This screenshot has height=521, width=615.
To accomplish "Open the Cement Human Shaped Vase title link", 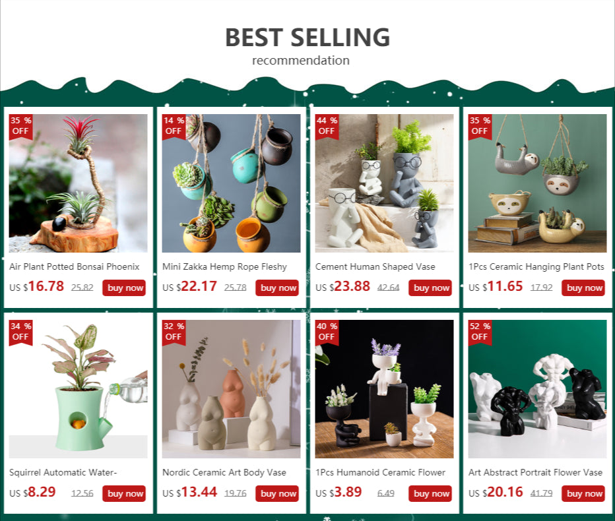I will click(375, 267).
